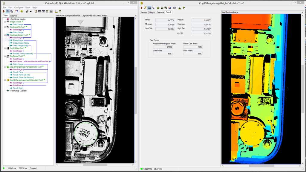Open file using the folder icon in HeightCalculator toolbar
Image resolution: width=306 pixels, height=172 pixels.
pyautogui.click(x=158, y=8)
